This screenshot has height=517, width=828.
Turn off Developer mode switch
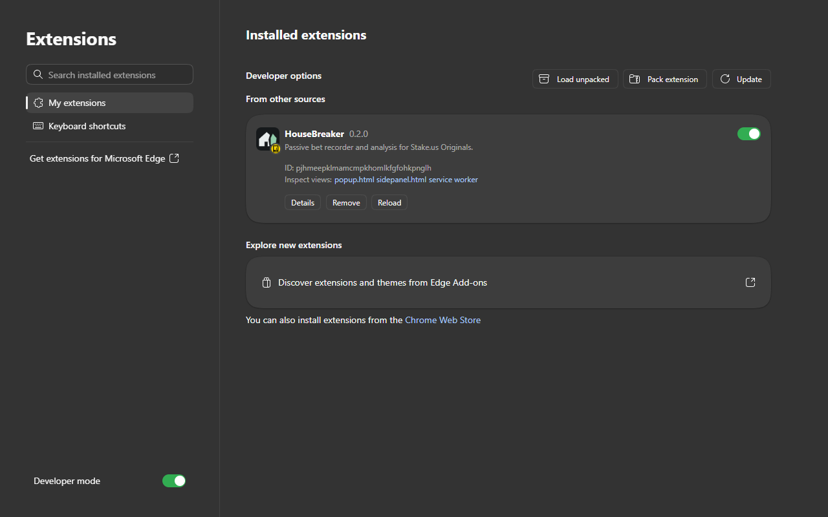click(174, 481)
